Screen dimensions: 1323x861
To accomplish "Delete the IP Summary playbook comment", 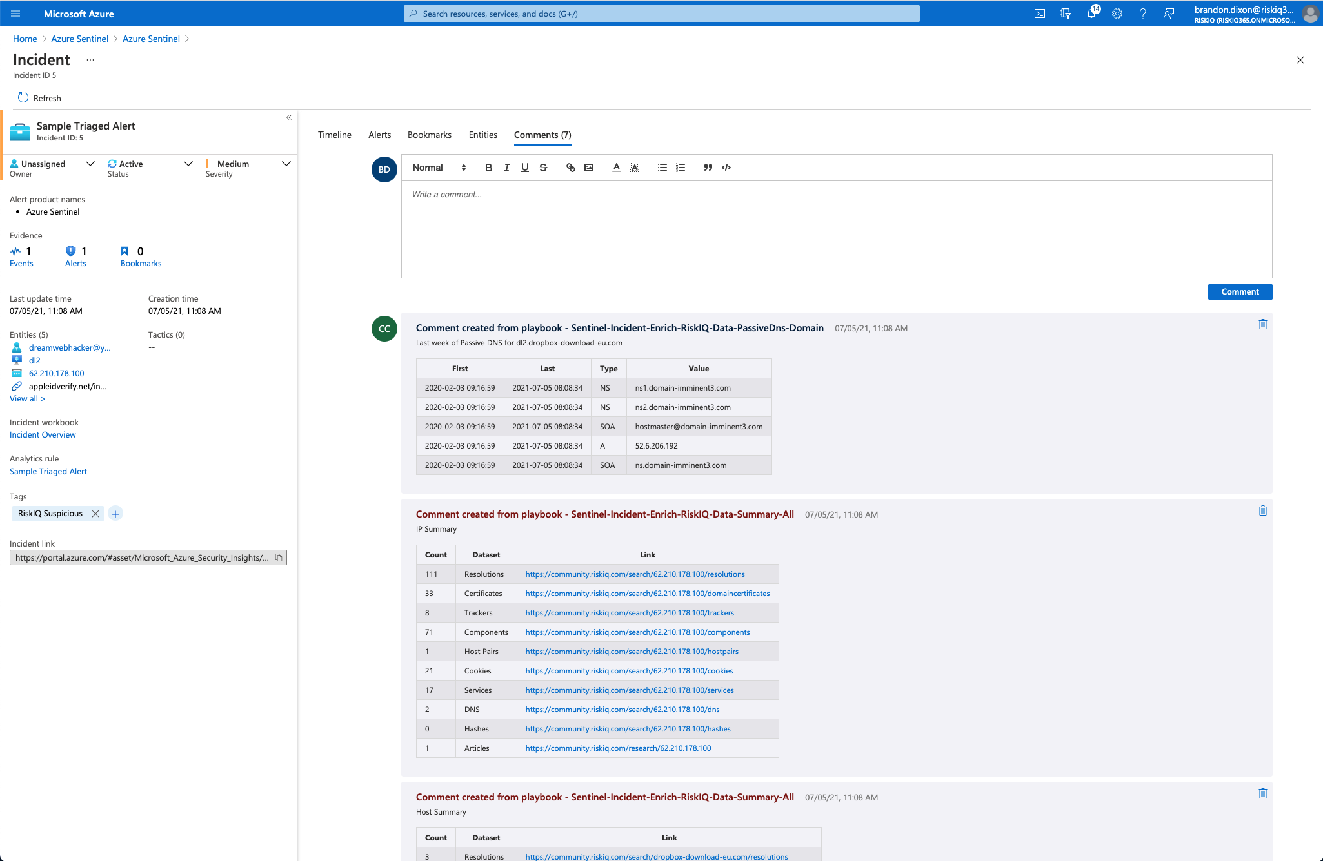I will [1263, 510].
